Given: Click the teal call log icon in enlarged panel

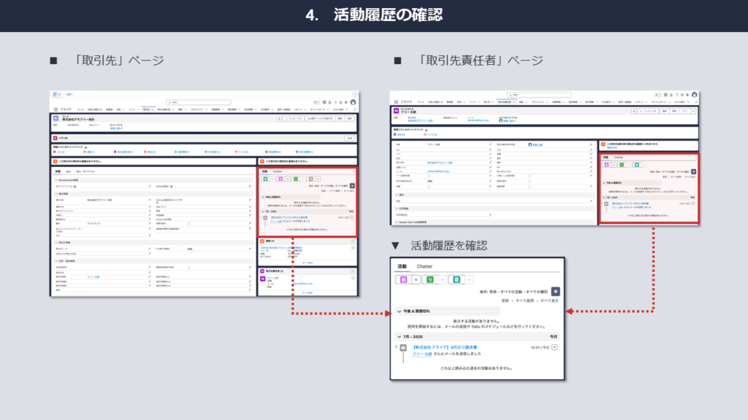Looking at the screenshot, I should (x=456, y=279).
